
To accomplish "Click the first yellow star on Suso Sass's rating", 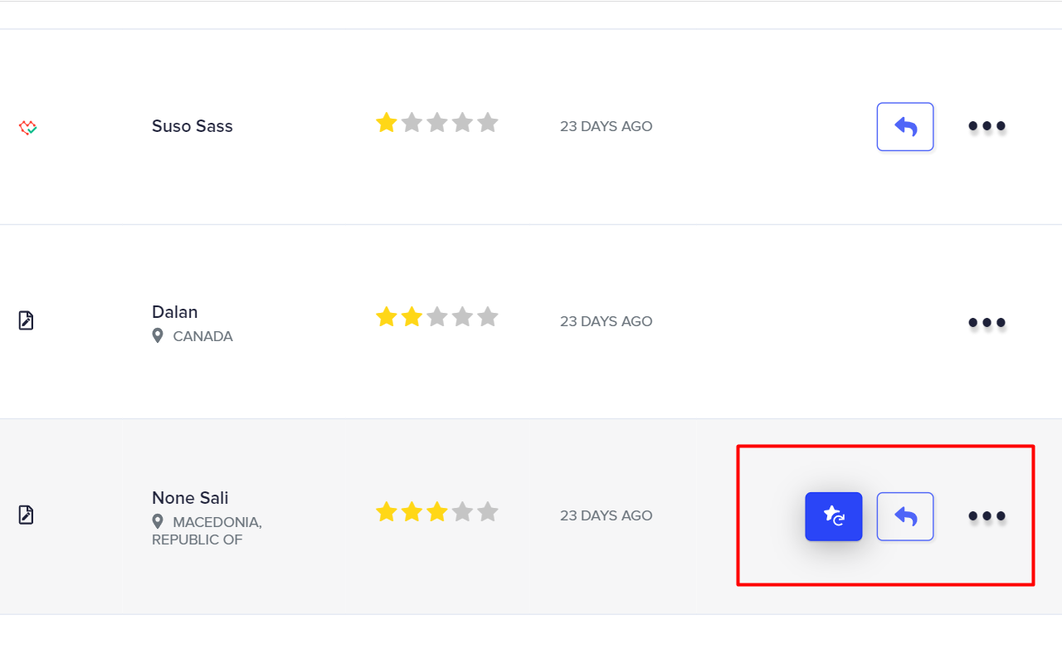I will click(387, 122).
